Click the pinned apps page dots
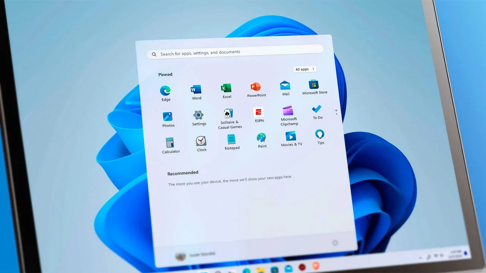Screen dimensions: 486x273 coord(336,112)
